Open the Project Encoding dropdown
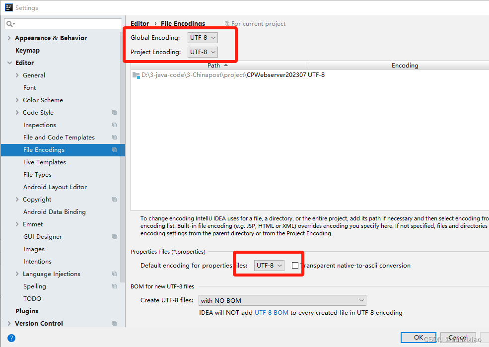 pyautogui.click(x=203, y=52)
